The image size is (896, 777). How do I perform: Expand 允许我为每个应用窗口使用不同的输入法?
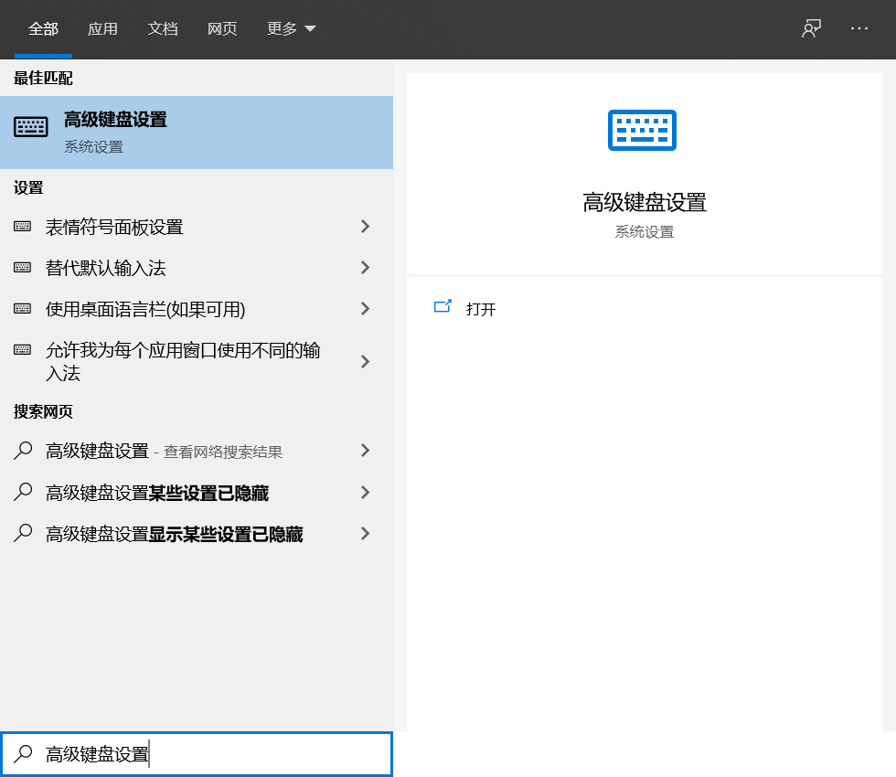point(366,361)
